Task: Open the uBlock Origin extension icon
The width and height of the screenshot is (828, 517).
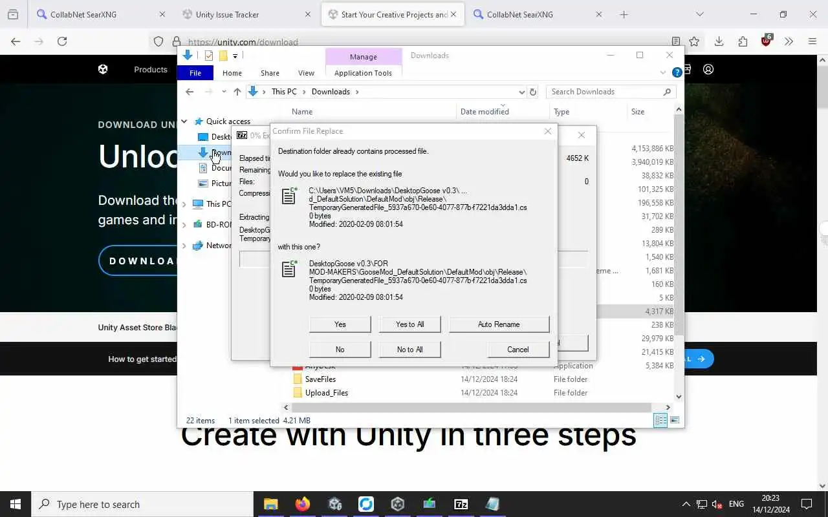Action: 767,41
